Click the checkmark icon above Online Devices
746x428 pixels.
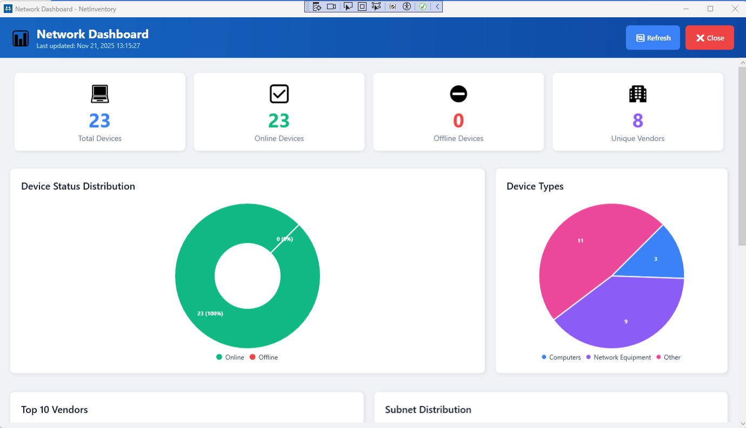[x=279, y=94]
